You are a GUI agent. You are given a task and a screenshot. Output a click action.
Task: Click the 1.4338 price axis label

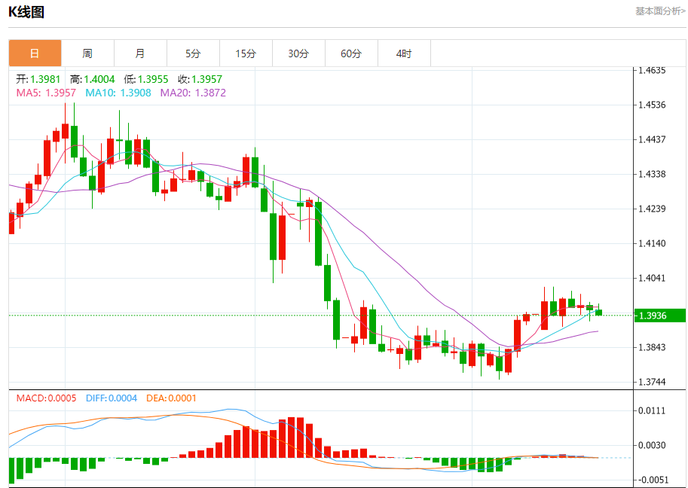[x=652, y=174]
